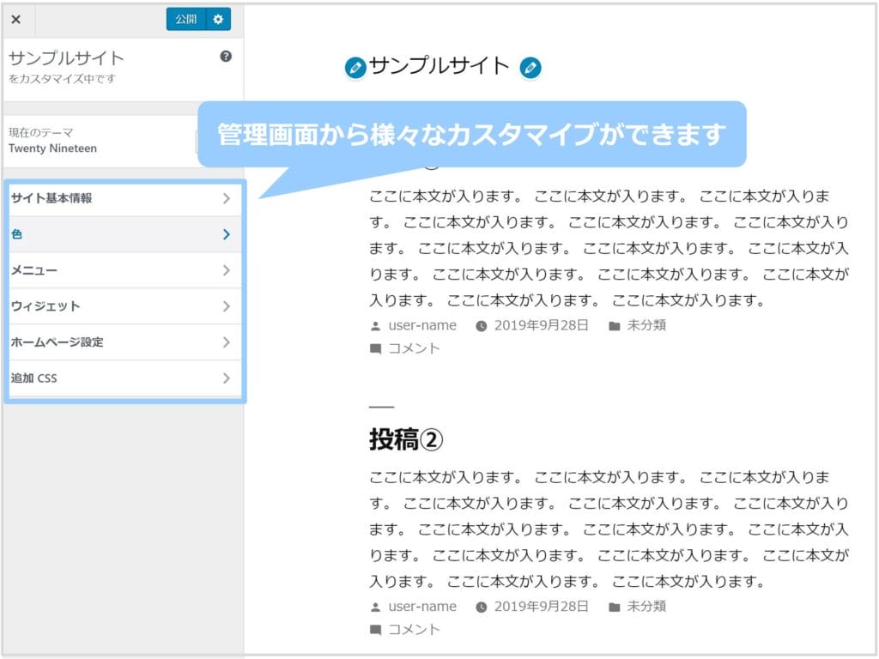879x659 pixels.
Task: Click the comment bubble icon under 投稿②
Action: (x=376, y=630)
